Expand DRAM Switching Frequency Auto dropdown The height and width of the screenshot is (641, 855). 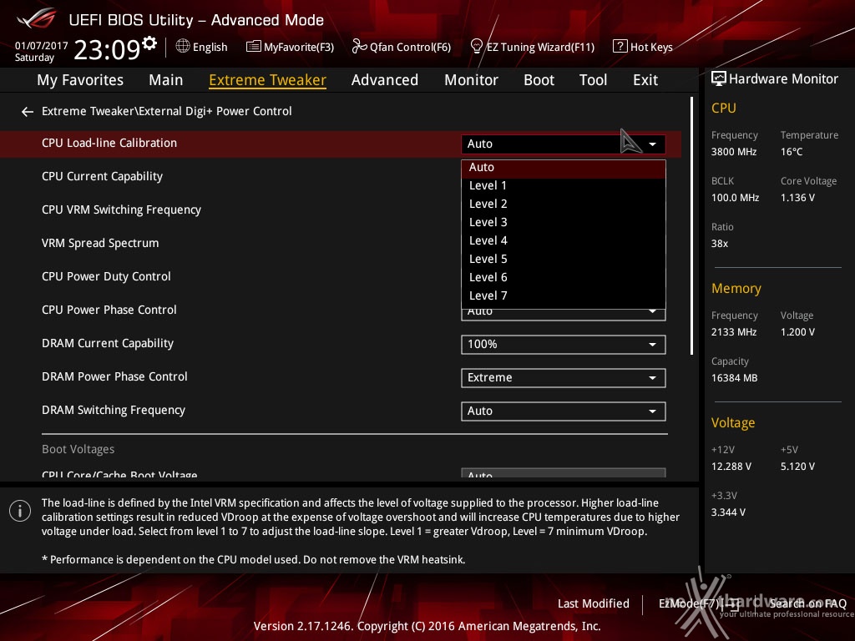coord(564,411)
